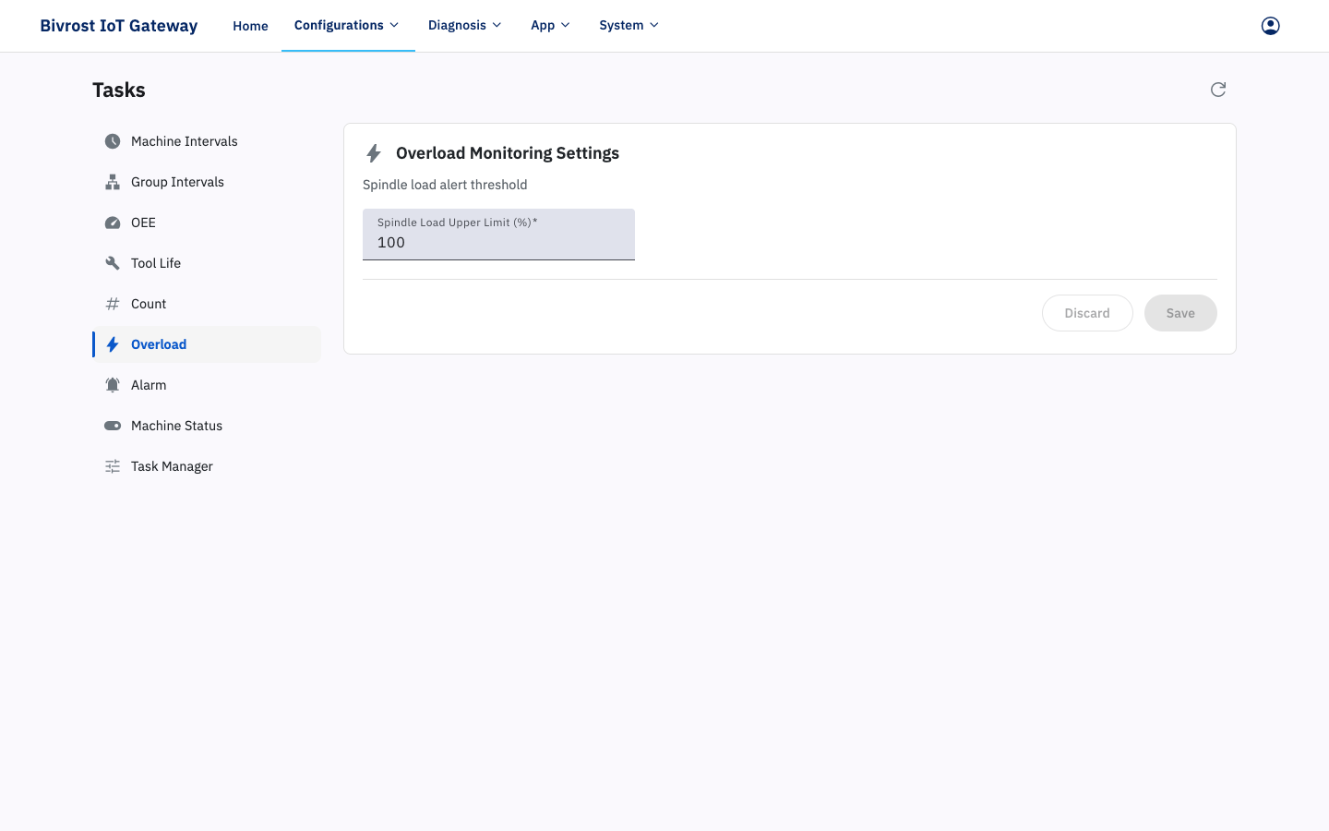The image size is (1329, 831).
Task: Open the Configurations menu
Action: (x=348, y=26)
